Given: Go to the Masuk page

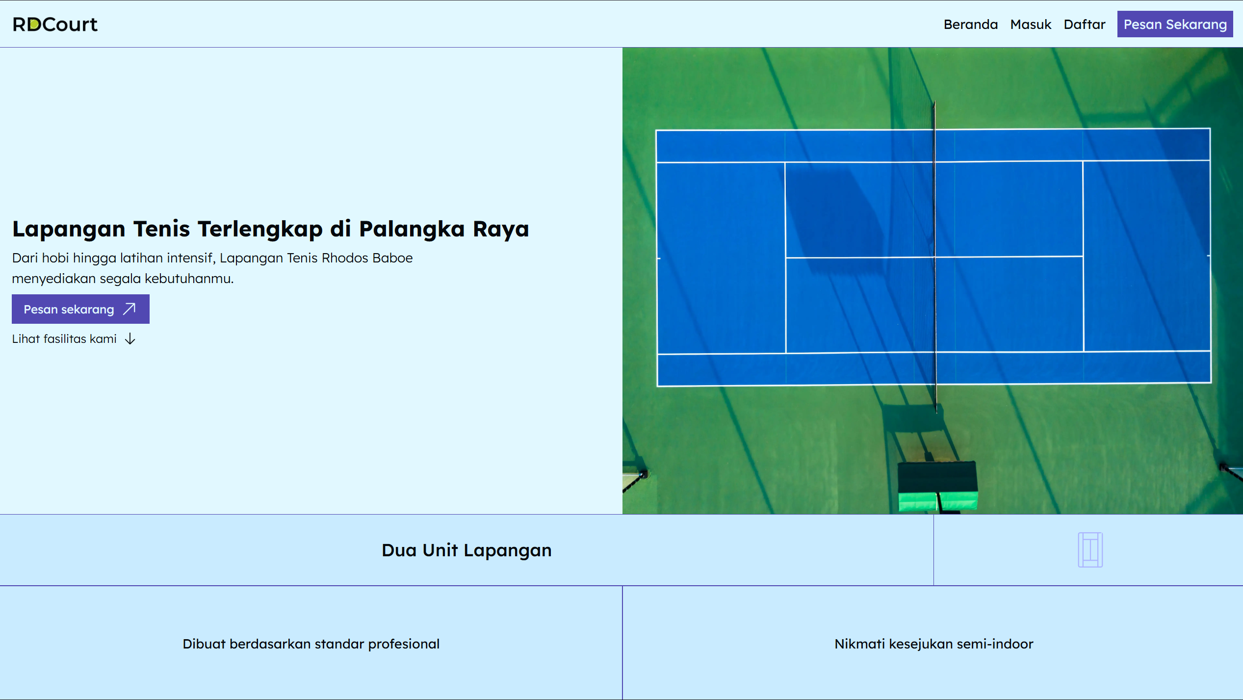Looking at the screenshot, I should coord(1031,25).
